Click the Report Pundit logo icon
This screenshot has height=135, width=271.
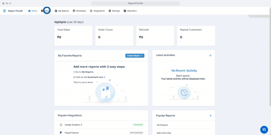coord(5,11)
